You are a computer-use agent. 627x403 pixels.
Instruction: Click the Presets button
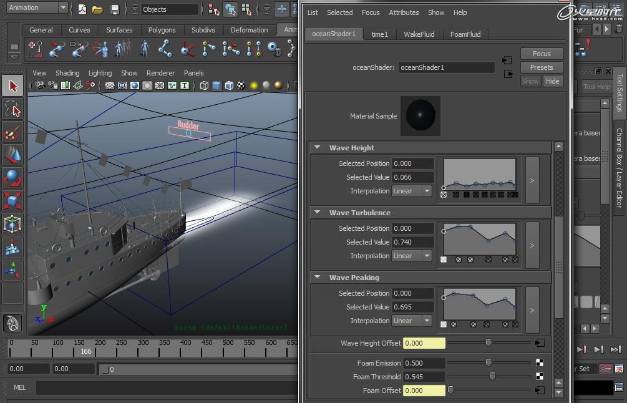542,67
